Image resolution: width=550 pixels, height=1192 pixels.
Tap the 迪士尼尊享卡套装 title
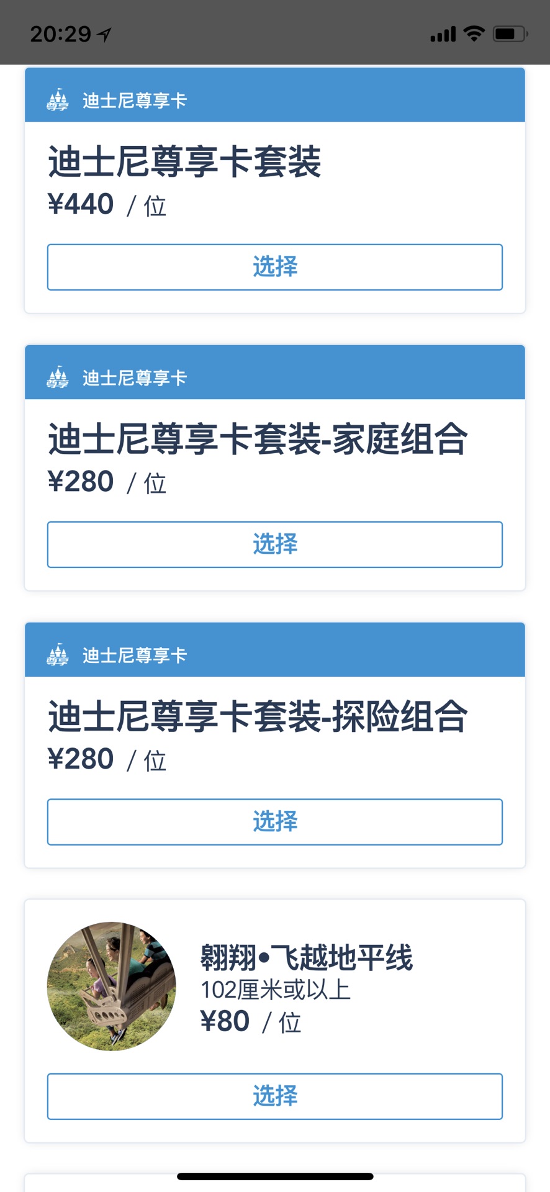[x=184, y=162]
